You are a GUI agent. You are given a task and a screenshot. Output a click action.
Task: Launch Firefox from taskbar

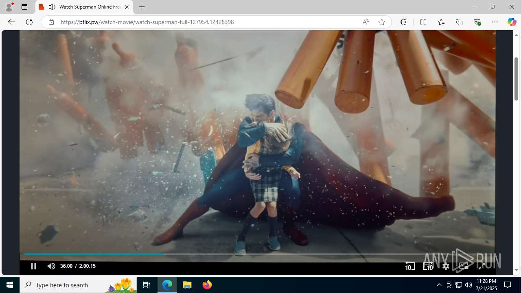207,285
